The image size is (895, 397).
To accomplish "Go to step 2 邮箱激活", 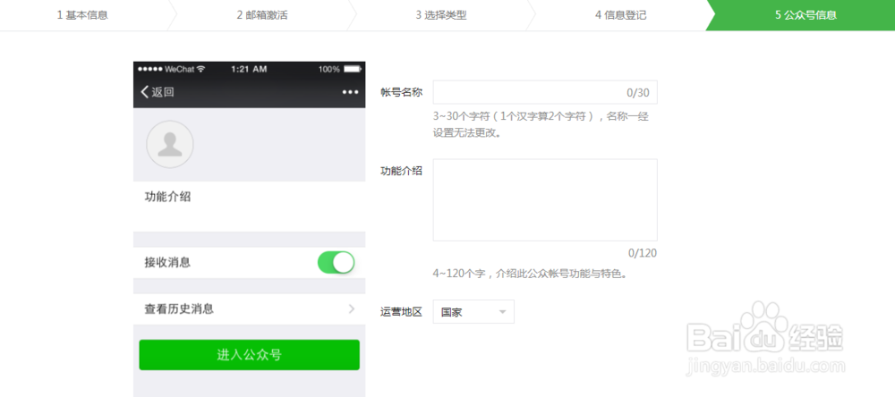I will 262,15.
